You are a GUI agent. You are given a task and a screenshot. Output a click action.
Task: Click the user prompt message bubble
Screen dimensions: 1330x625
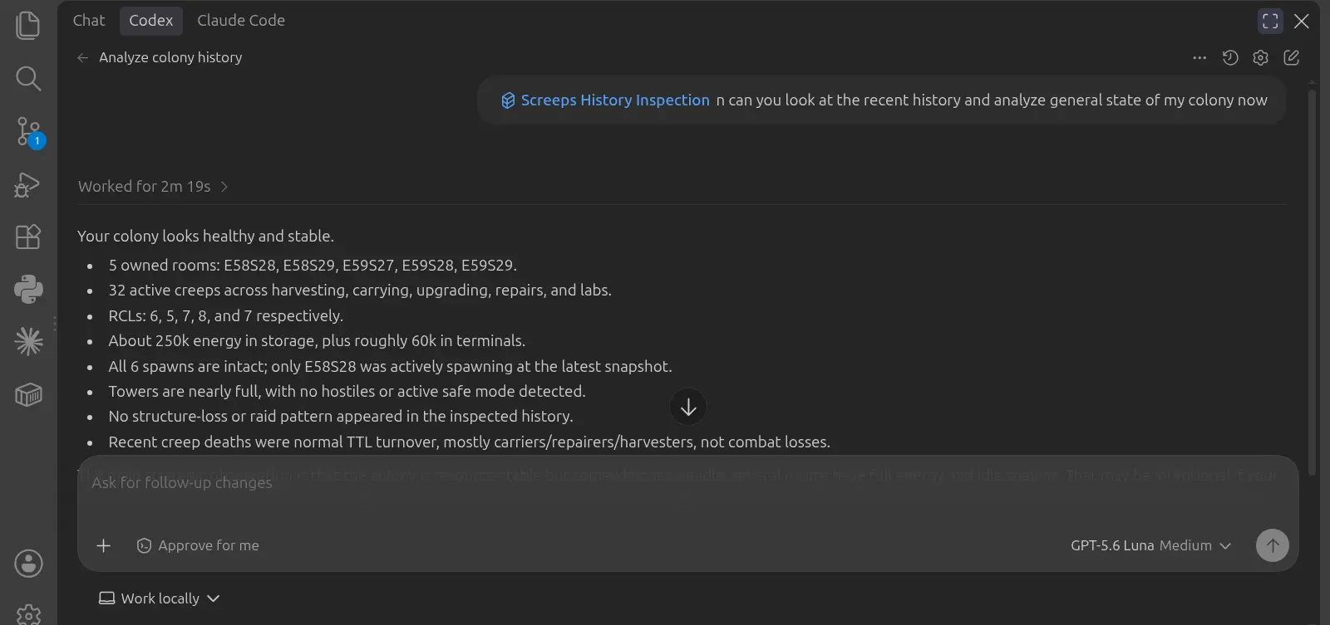click(882, 100)
